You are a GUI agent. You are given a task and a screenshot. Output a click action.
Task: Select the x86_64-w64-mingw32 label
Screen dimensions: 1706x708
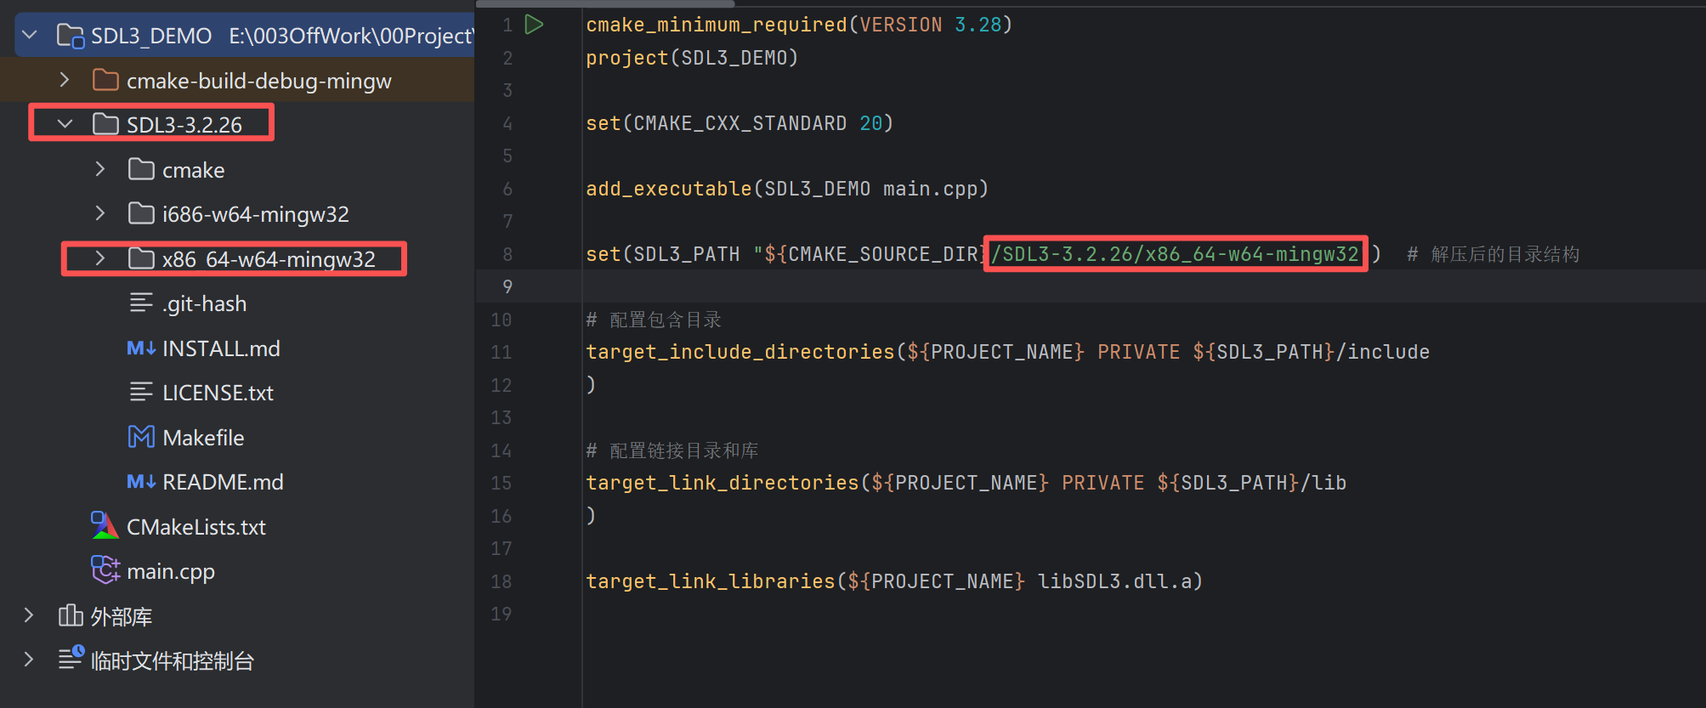269,259
